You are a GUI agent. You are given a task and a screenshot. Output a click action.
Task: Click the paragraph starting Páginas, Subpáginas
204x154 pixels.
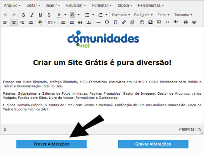click(102, 95)
